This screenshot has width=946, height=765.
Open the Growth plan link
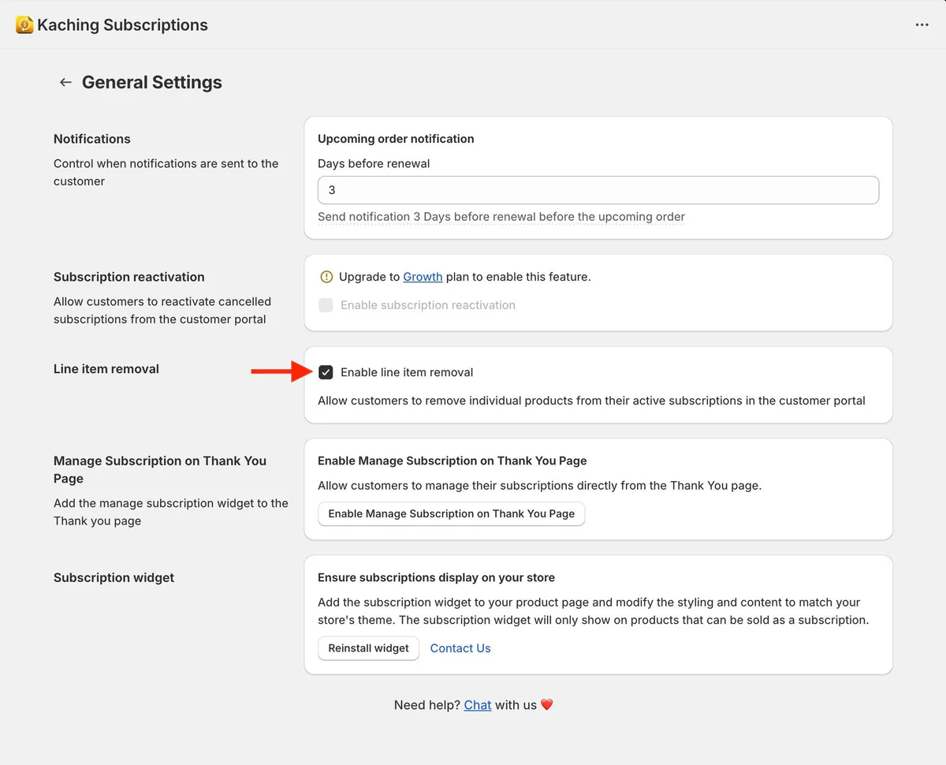(423, 277)
